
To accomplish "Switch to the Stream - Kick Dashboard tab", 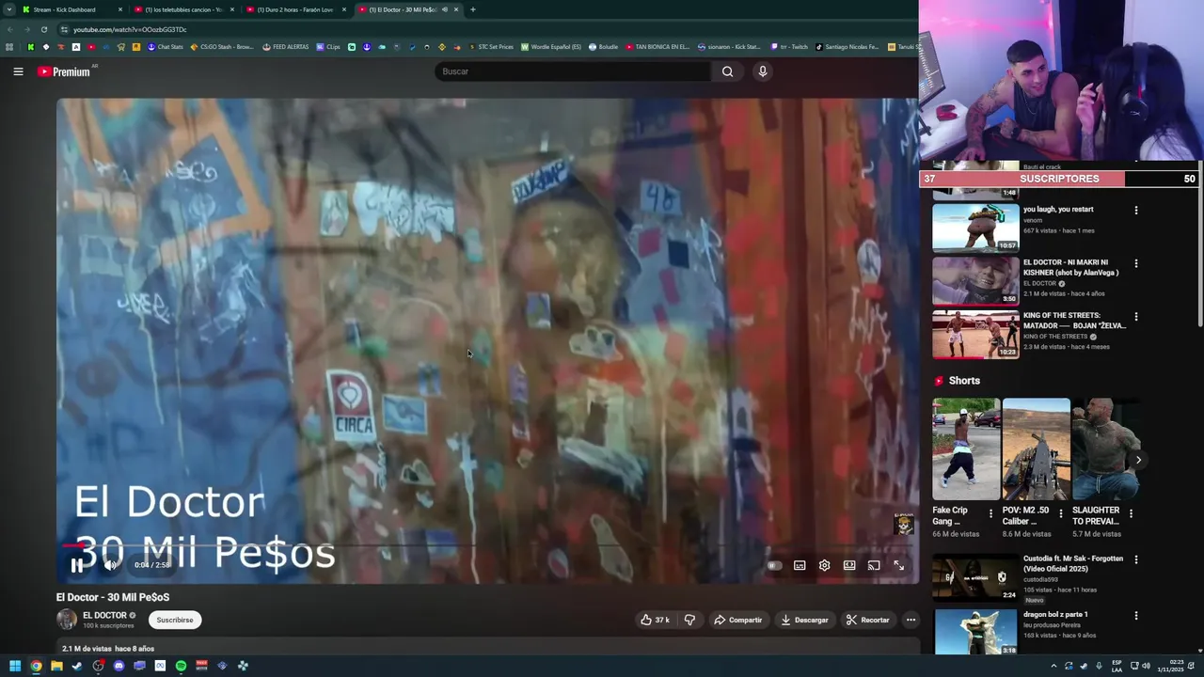I will click(x=71, y=9).
